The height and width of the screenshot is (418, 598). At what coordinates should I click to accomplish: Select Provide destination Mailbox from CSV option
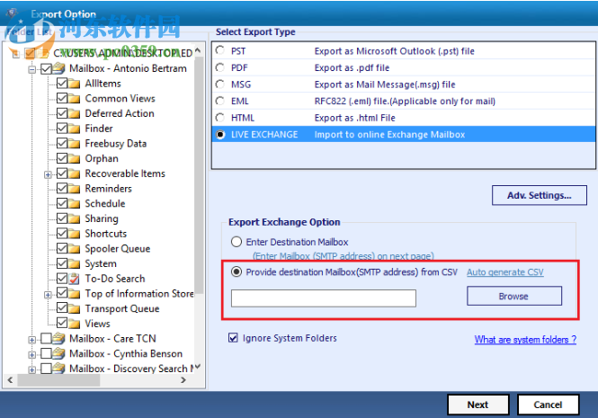point(237,272)
